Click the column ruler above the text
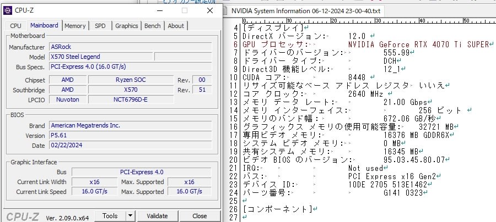Image resolution: width=496 pixels, height=222 pixels. (369, 21)
